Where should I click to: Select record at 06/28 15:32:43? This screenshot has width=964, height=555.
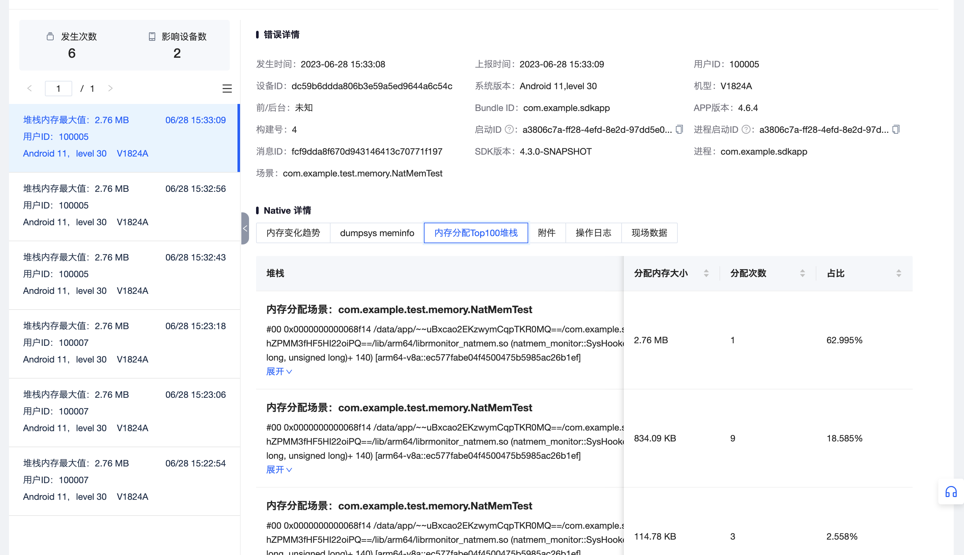tap(124, 275)
